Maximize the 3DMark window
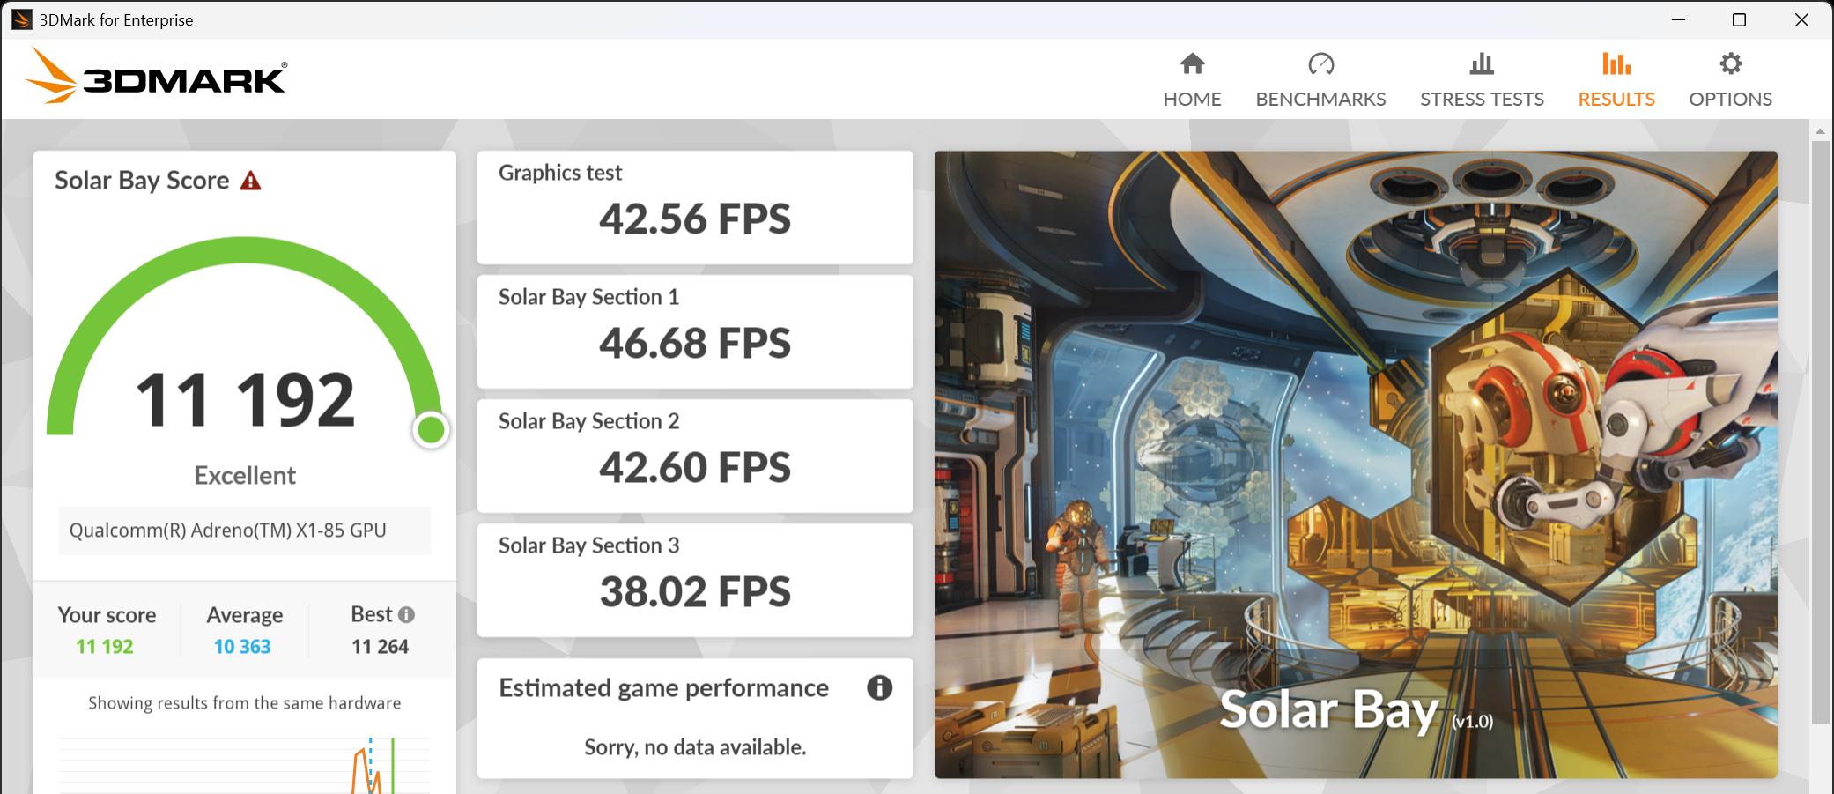The height and width of the screenshot is (794, 1834). coord(1739,19)
